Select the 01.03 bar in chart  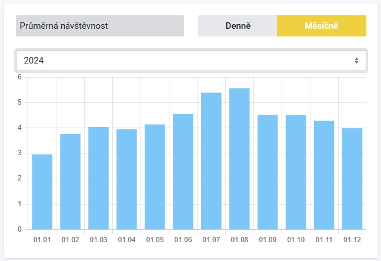[98, 178]
